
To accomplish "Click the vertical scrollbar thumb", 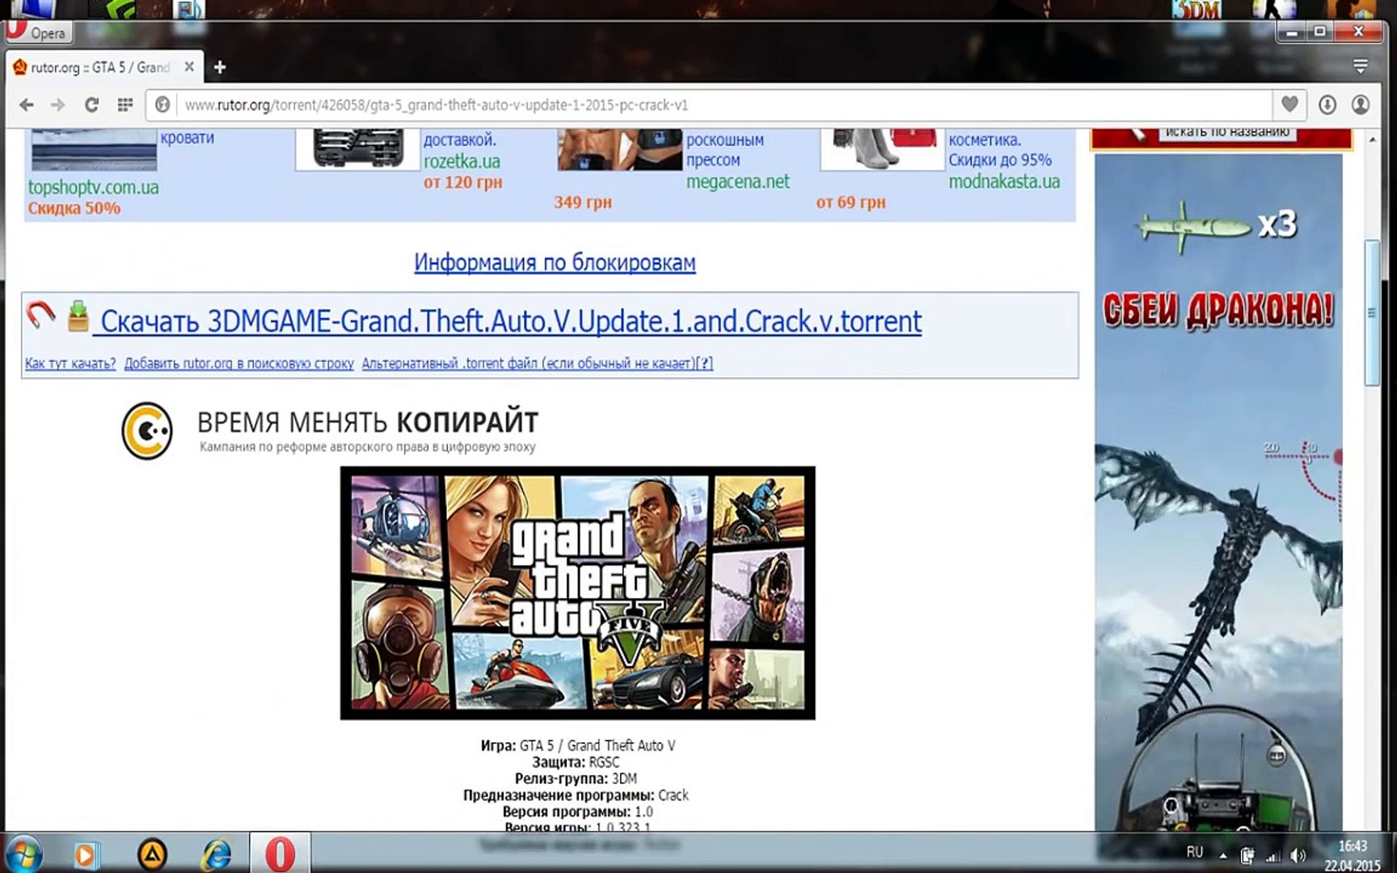I will pyautogui.click(x=1372, y=313).
